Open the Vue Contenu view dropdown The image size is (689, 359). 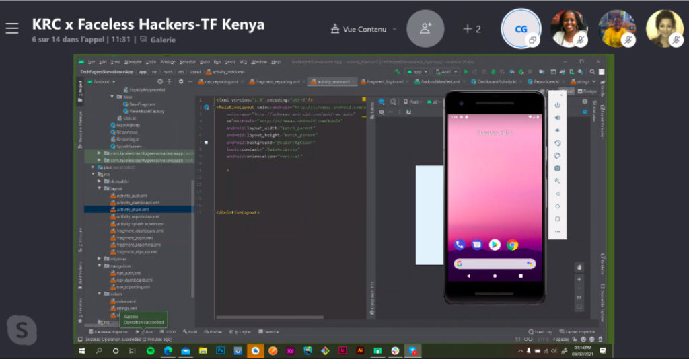click(x=364, y=29)
